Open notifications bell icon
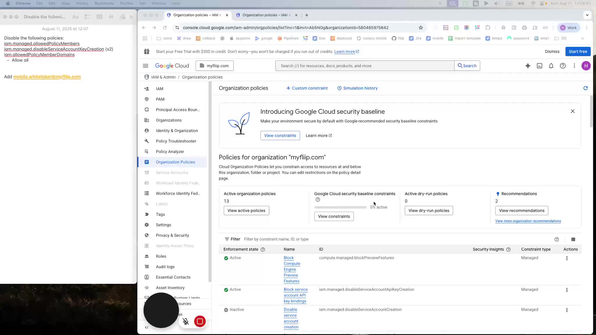Image resolution: width=596 pixels, height=335 pixels. [551, 66]
